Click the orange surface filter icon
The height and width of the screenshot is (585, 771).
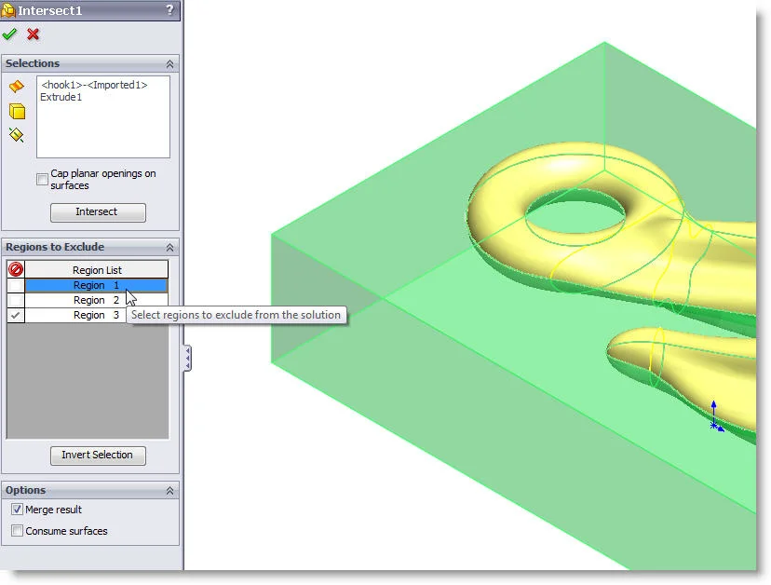pyautogui.click(x=16, y=87)
